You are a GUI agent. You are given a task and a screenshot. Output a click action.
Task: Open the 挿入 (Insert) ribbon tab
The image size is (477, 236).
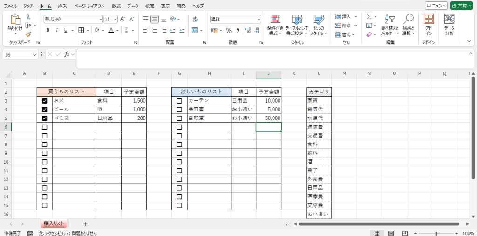[62, 6]
